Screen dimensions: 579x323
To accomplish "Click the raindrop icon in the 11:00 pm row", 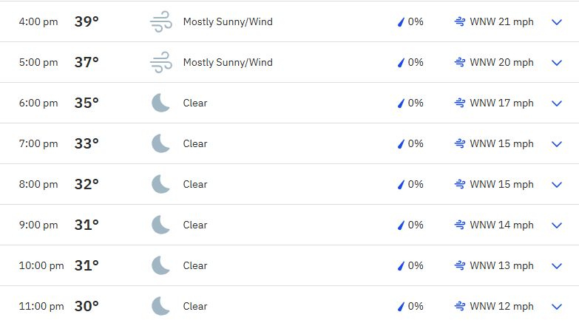I will (401, 306).
